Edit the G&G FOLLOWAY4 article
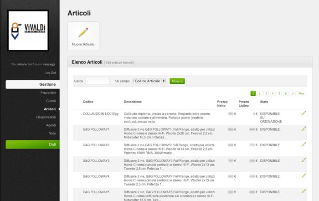 click(304, 175)
